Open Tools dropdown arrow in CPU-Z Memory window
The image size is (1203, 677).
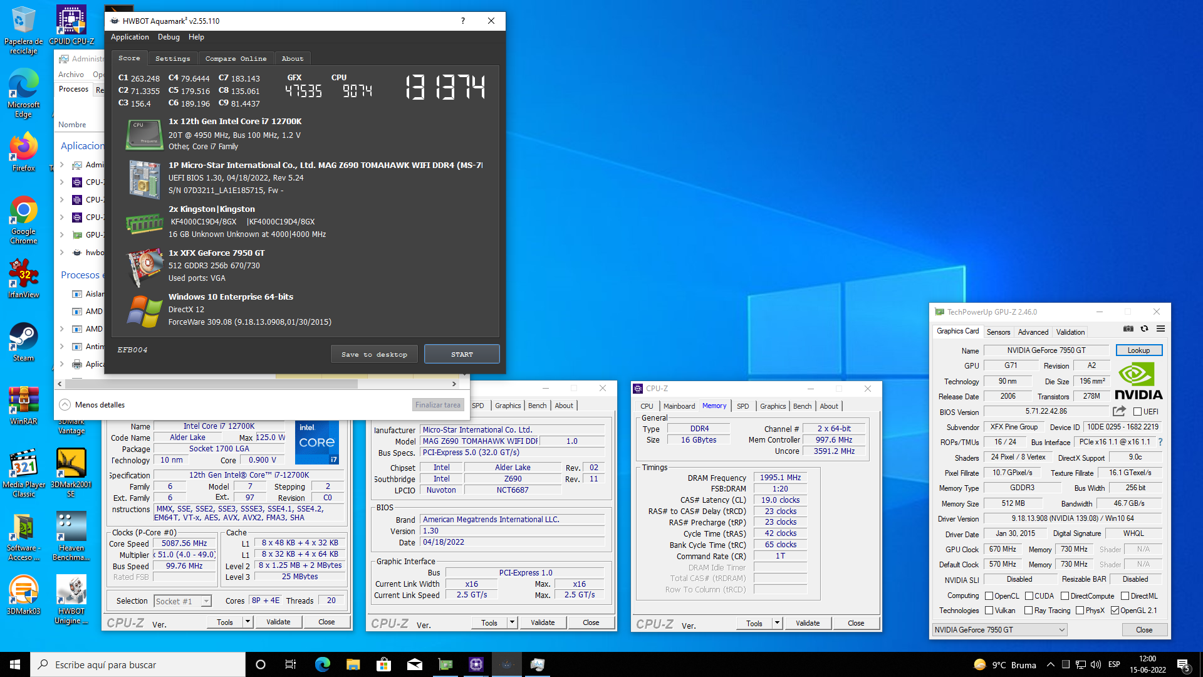click(778, 623)
